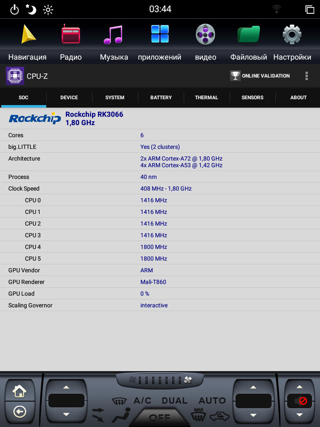Select GPU Load '0 %' value

click(x=145, y=294)
